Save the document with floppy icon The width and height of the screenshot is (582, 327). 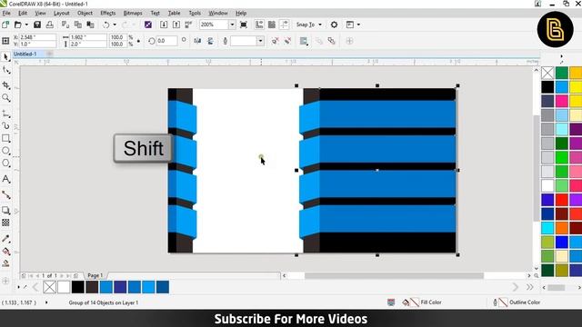point(37,25)
